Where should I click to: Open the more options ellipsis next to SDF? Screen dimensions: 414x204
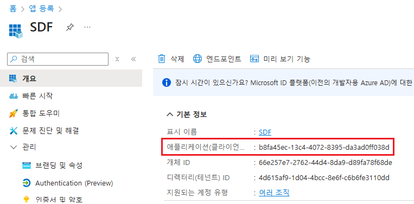(87, 27)
